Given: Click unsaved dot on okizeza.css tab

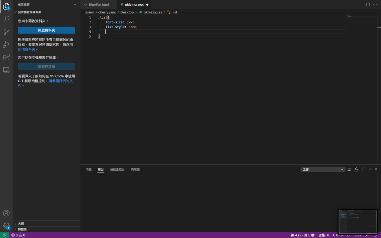Looking at the screenshot, I should [147, 4].
